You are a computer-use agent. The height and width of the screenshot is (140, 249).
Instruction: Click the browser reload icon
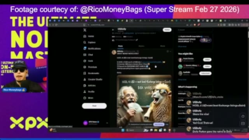coord(56,25)
